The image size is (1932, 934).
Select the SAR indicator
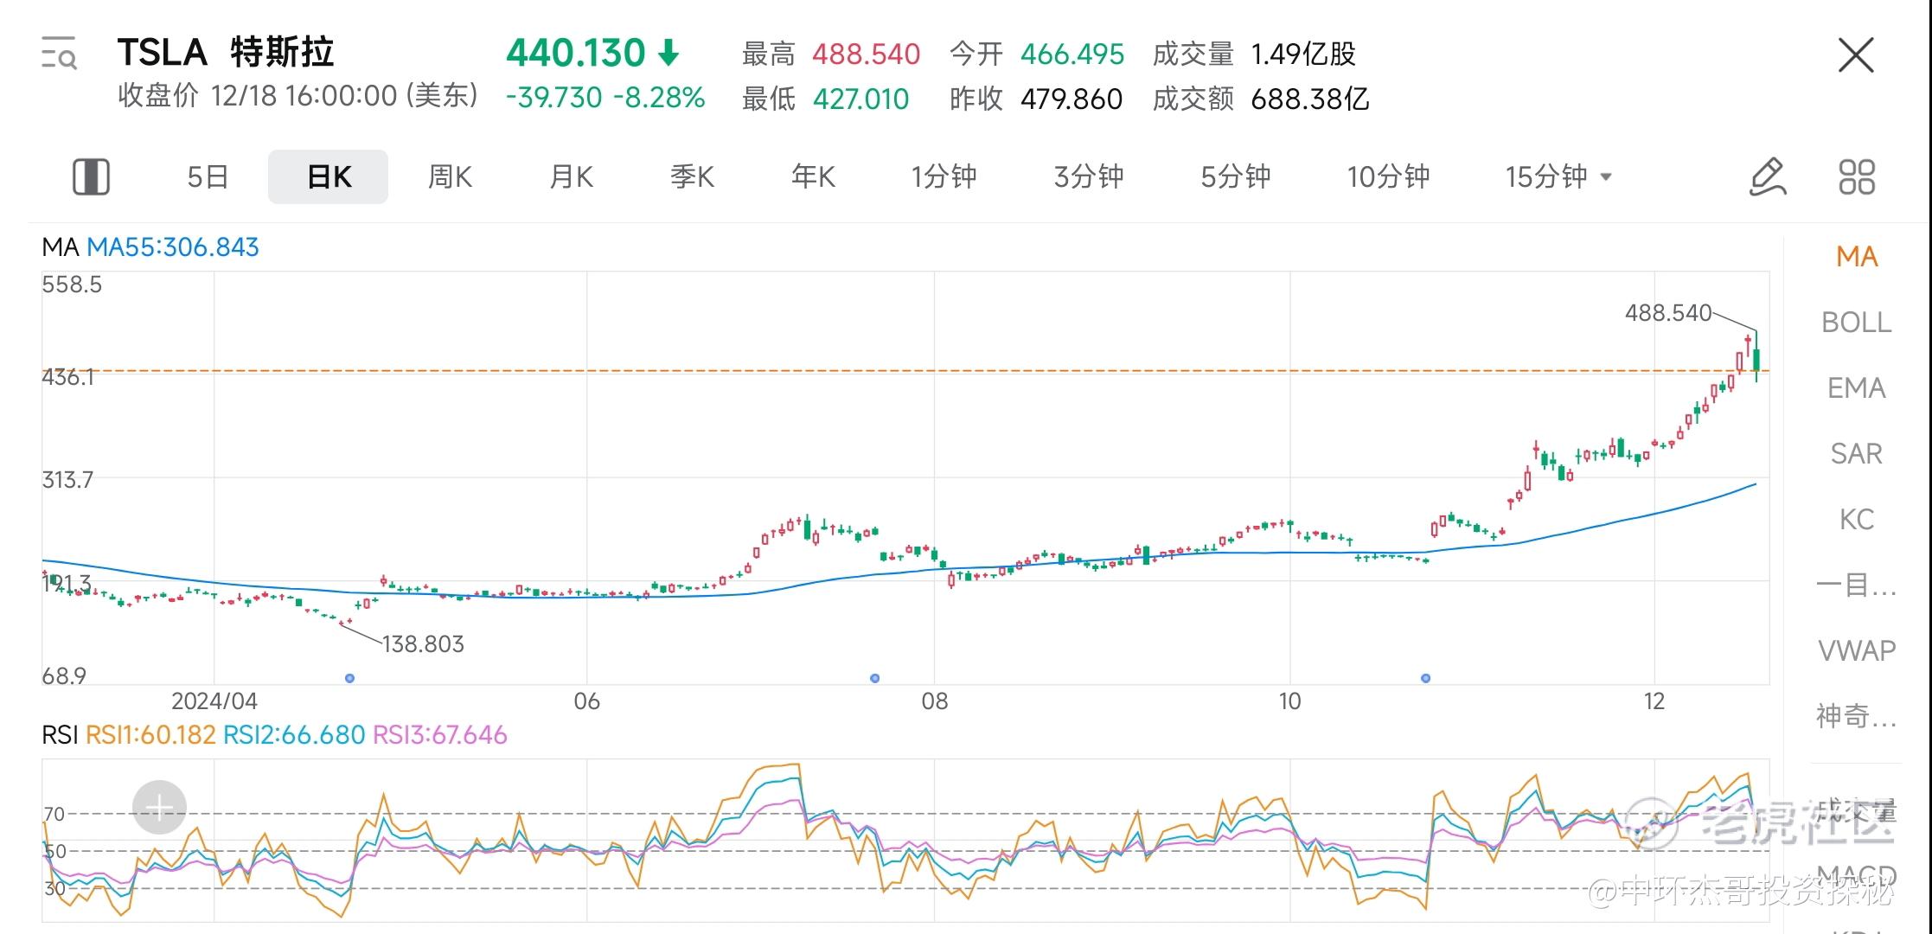[x=1856, y=454]
